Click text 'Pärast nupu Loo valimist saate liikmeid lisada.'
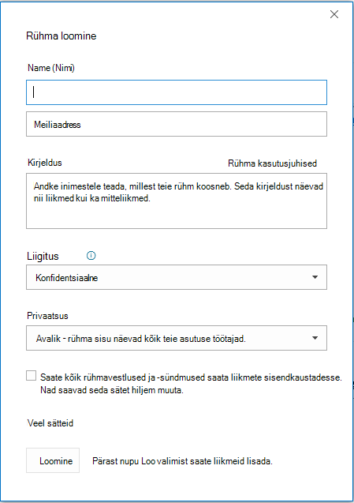This screenshot has width=354, height=503. tap(182, 461)
